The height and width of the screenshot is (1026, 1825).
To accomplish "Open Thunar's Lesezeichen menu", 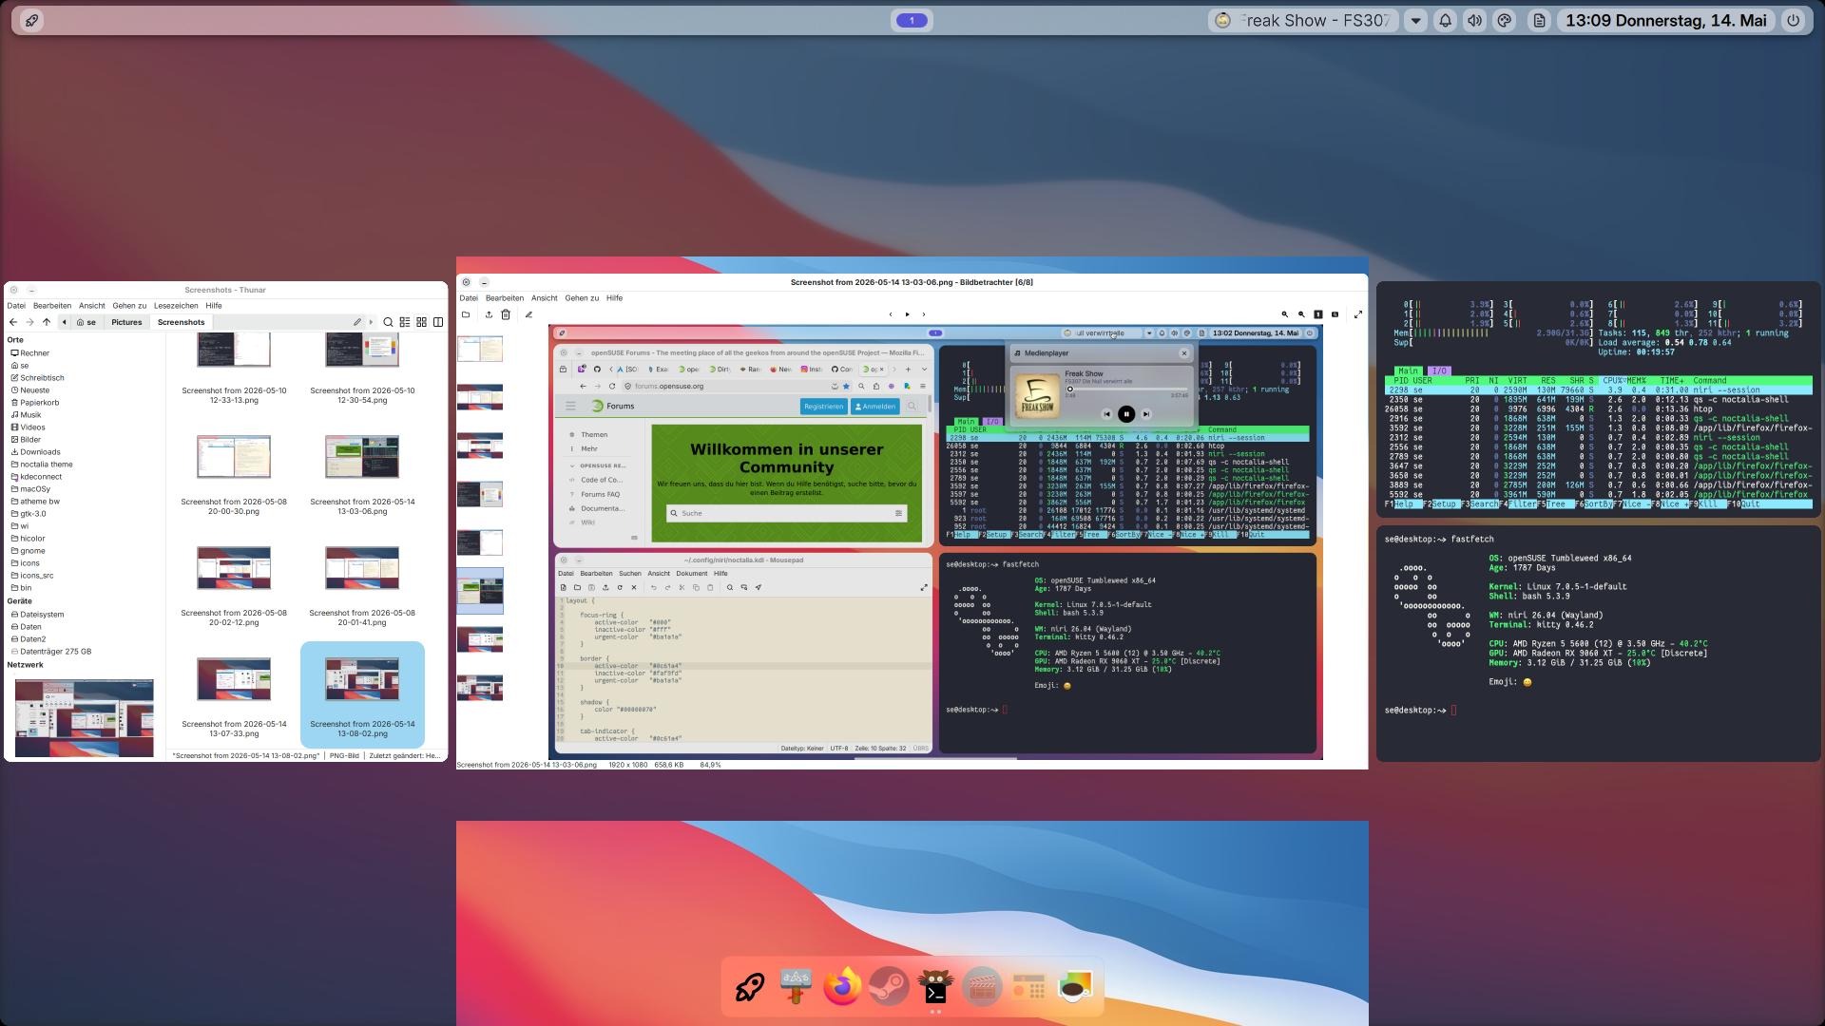I will [x=176, y=306].
